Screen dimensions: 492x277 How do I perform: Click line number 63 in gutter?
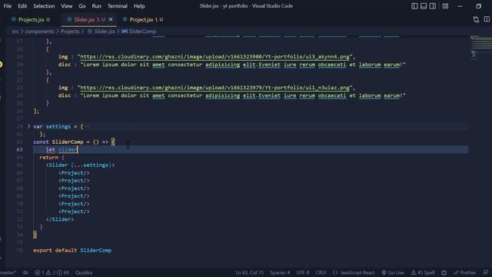pos(19,149)
